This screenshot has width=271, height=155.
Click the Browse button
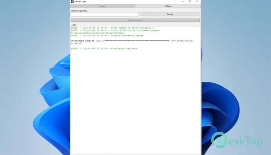point(170,14)
